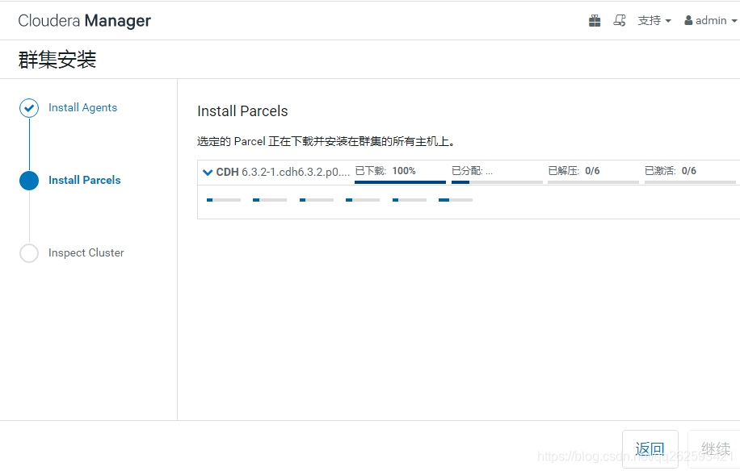Click the 选定的 Parcel description text
The width and height of the screenshot is (740, 471).
(x=326, y=142)
